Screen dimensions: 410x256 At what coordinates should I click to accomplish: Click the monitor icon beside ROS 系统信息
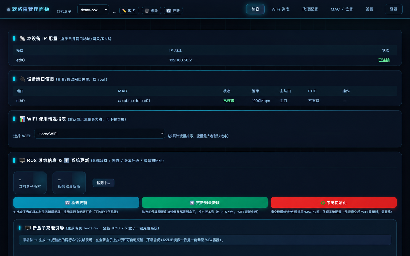point(22,161)
